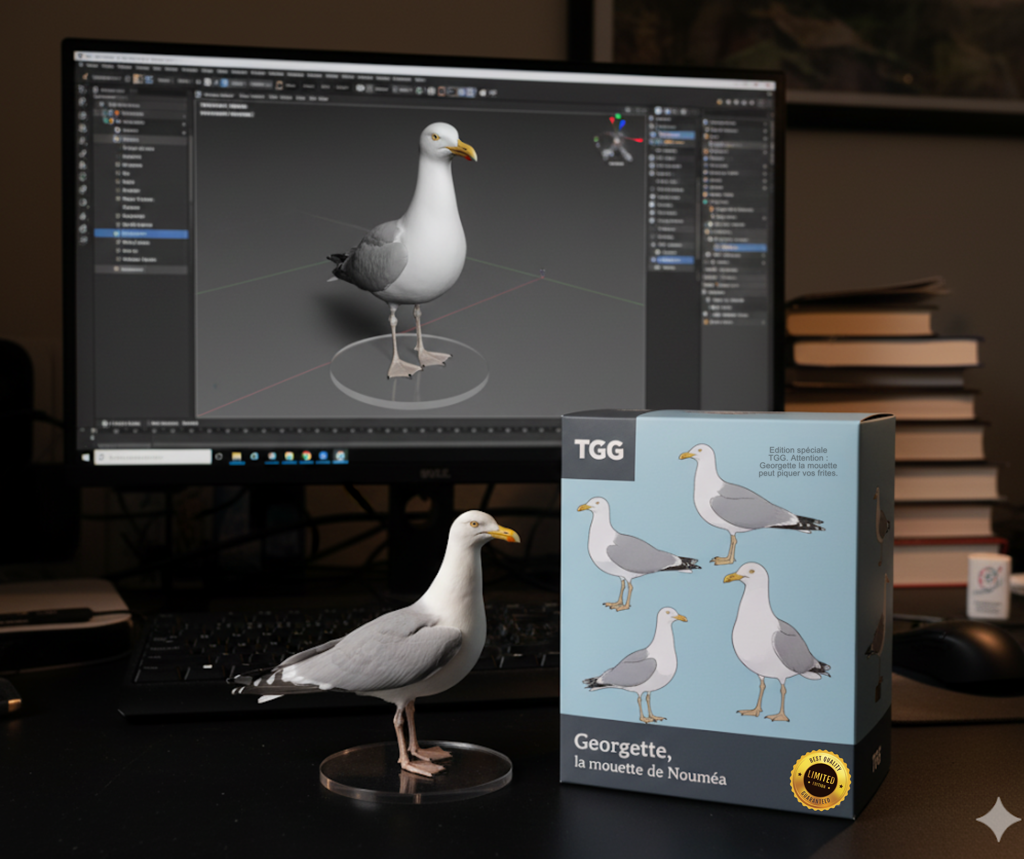Click the blue Z-axis handle on navigation gizmo

coord(622,124)
